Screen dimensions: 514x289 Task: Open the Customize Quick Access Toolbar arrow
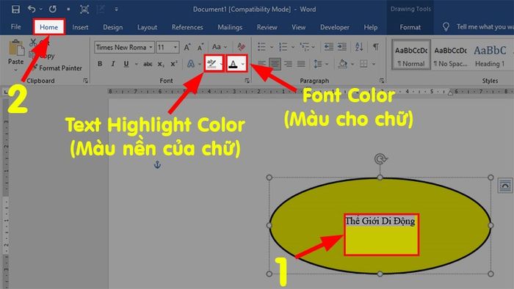pos(116,9)
